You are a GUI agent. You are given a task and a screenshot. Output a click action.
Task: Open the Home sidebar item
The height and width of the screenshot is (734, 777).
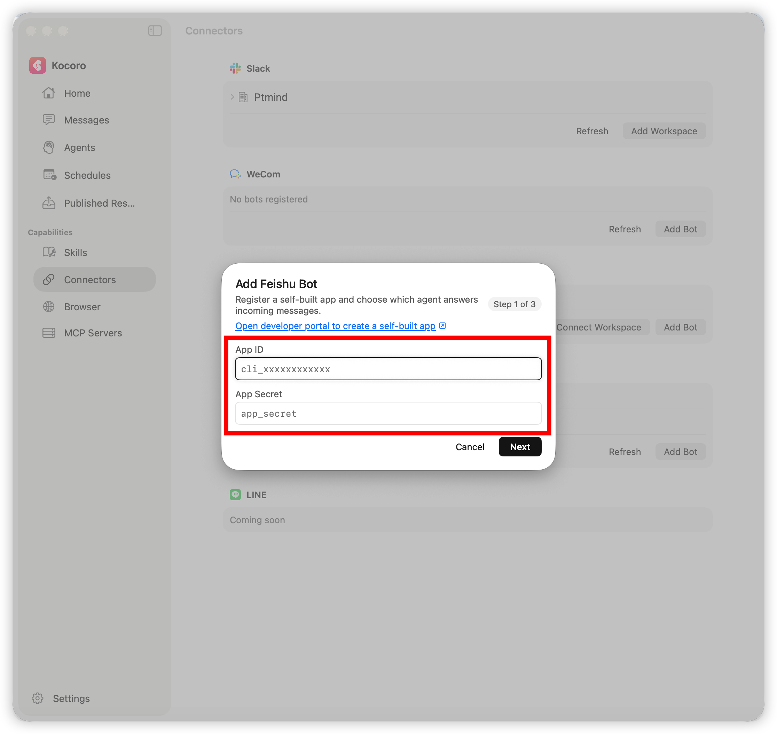point(95,93)
